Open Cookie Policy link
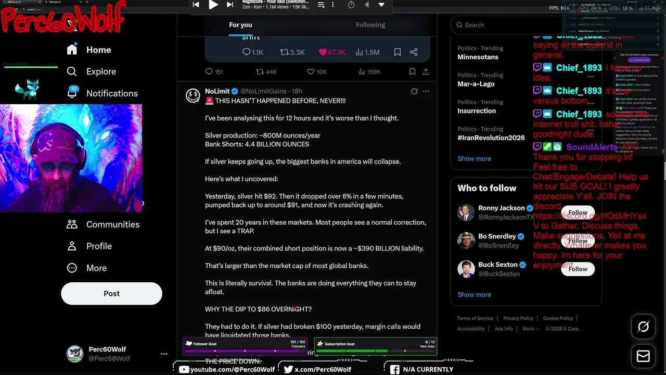The height and width of the screenshot is (375, 666). (558, 318)
